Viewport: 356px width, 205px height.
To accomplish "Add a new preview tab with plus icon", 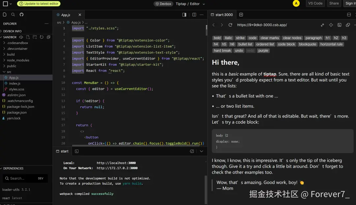I will tap(241, 15).
